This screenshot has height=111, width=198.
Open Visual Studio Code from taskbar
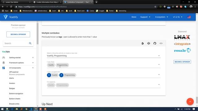click(31, 109)
